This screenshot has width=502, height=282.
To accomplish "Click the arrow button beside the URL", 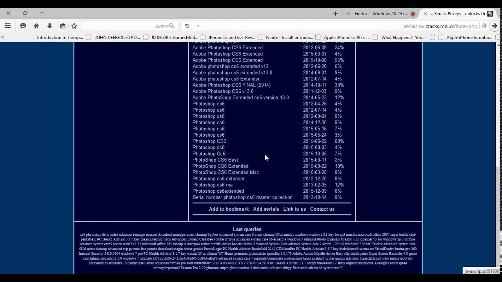I will 495,26.
